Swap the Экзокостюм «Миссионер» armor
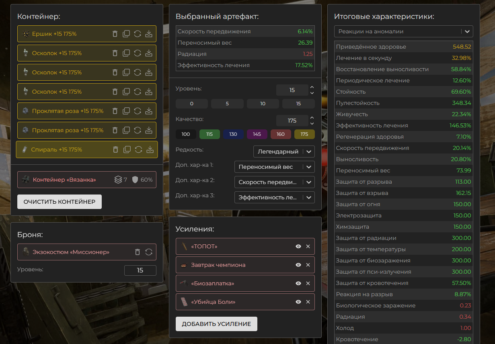The width and height of the screenshot is (495, 344). click(149, 252)
